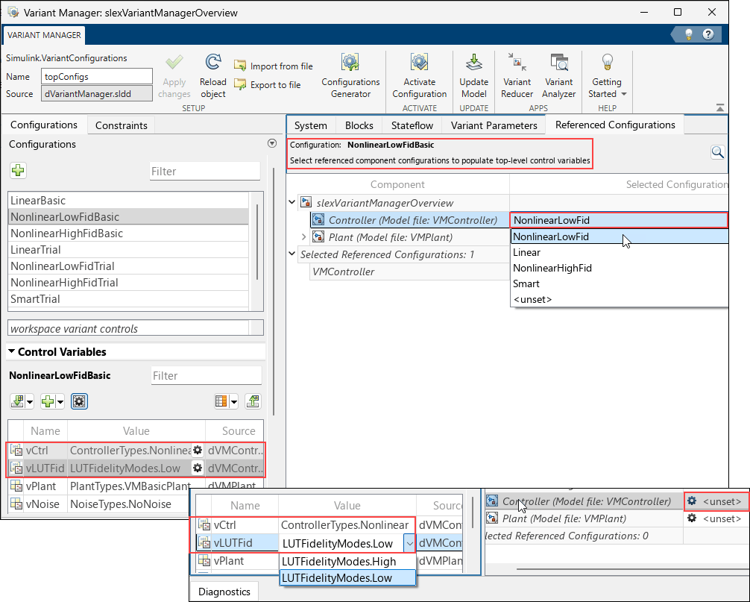Screen dimensions: 750x602
Task: Click the table columns view icon
Action: [x=221, y=401]
